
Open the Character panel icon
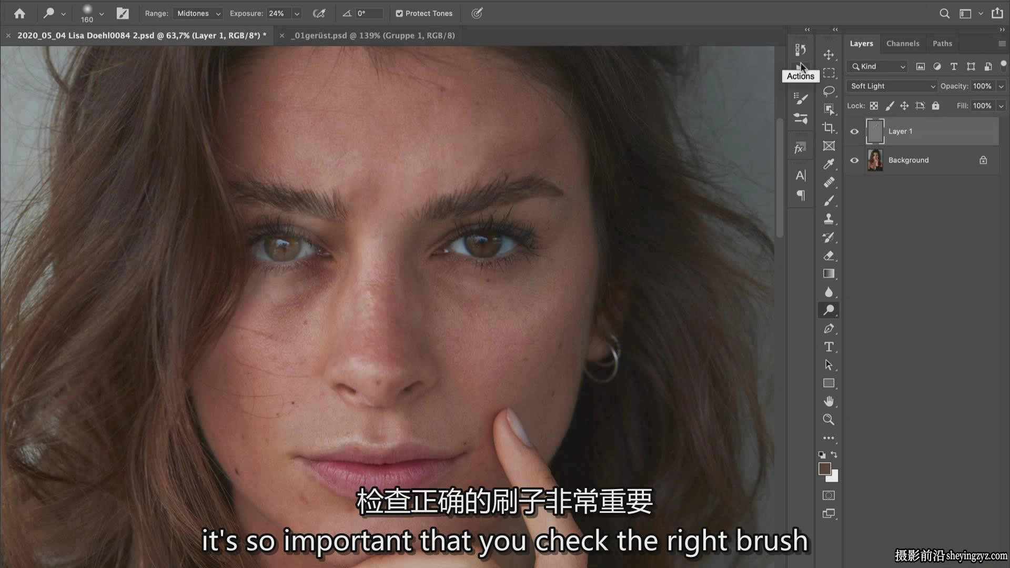(x=800, y=175)
